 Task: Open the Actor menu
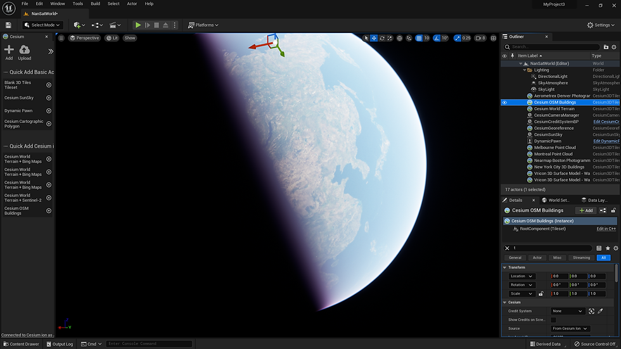(132, 4)
